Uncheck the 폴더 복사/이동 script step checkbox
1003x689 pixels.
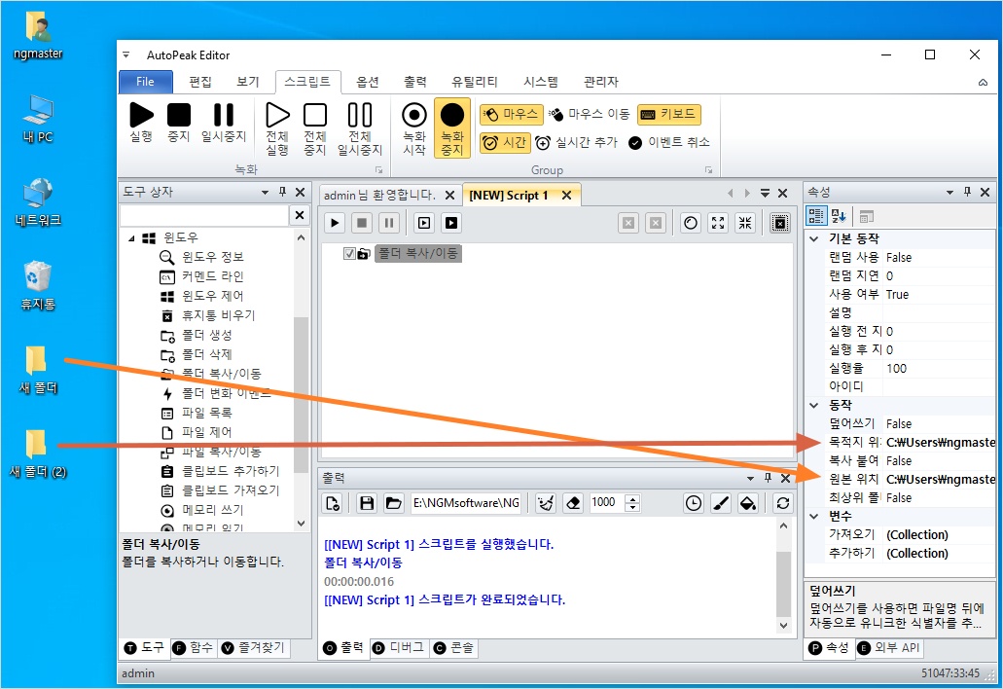click(349, 253)
